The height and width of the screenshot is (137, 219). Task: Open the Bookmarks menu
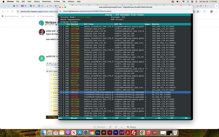(x=47, y=2)
